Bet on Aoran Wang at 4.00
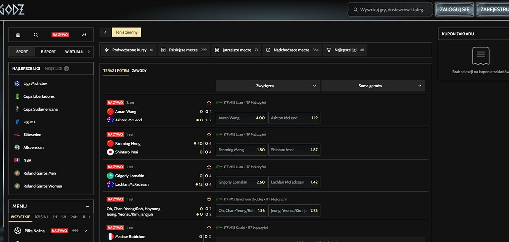 pos(242,118)
